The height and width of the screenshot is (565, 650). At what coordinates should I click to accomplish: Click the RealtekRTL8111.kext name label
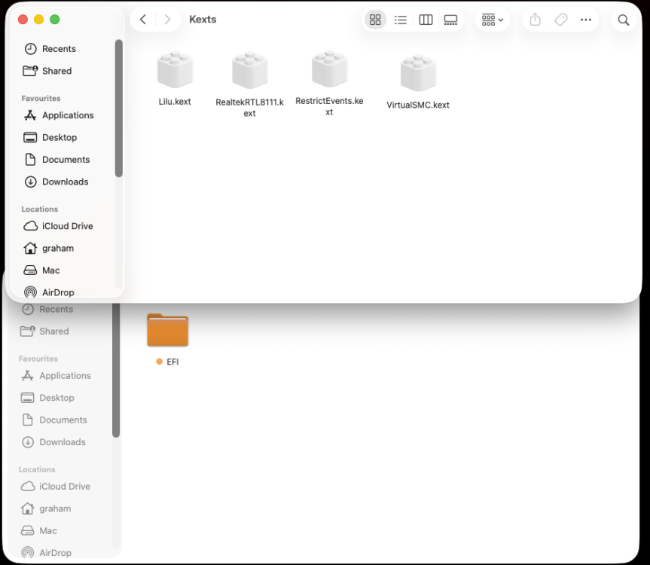(x=249, y=108)
